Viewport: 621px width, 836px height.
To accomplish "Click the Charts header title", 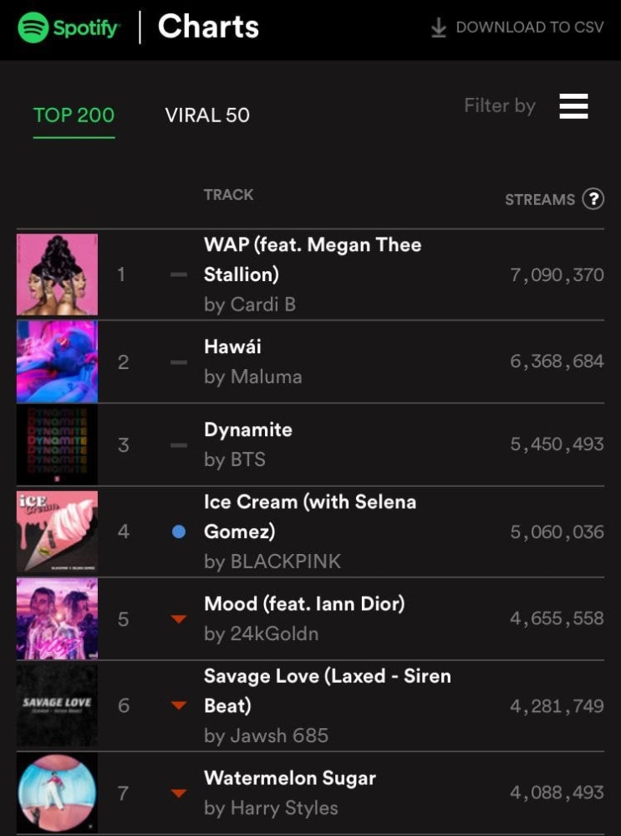I will [208, 27].
